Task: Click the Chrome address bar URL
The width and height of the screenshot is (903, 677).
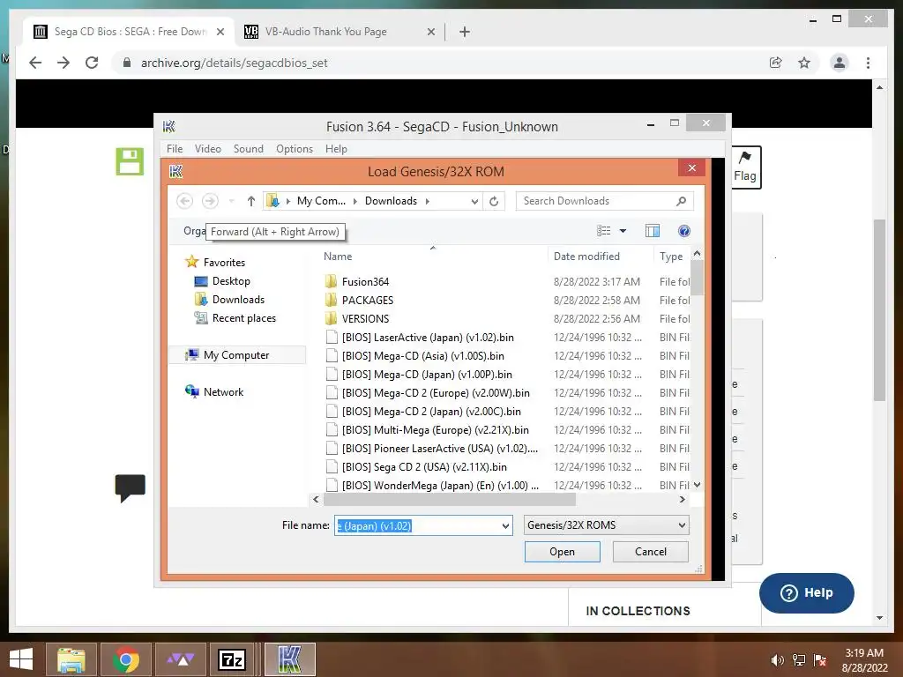Action: pyautogui.click(x=235, y=63)
